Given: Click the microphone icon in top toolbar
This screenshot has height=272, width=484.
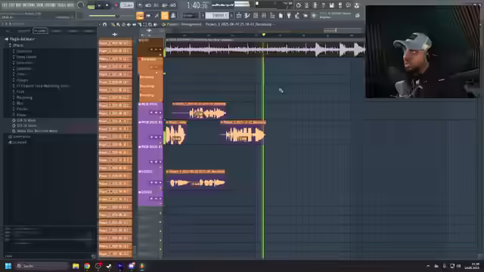Looking at the screenshot, I should tap(315, 5).
